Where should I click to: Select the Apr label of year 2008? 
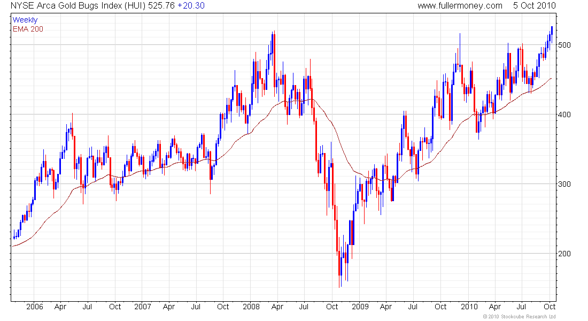(277, 307)
